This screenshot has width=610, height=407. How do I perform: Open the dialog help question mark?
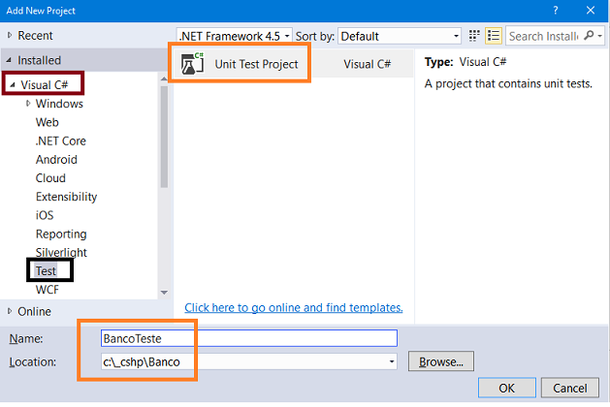(556, 10)
